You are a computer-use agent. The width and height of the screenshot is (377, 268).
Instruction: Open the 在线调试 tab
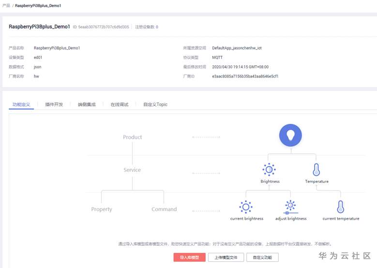(x=120, y=104)
